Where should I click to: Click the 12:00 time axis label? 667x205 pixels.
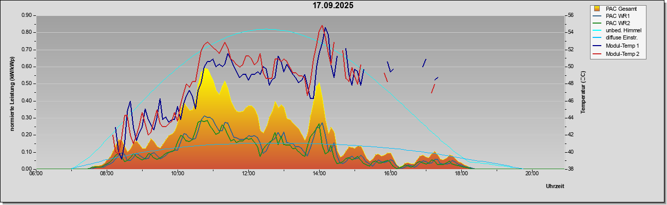[248, 174]
